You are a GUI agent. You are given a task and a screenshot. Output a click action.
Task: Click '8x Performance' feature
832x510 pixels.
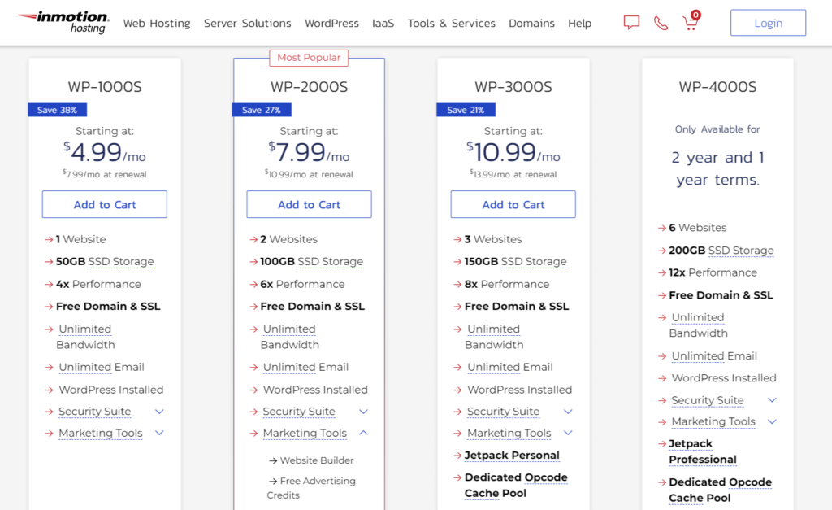pyautogui.click(x=507, y=284)
